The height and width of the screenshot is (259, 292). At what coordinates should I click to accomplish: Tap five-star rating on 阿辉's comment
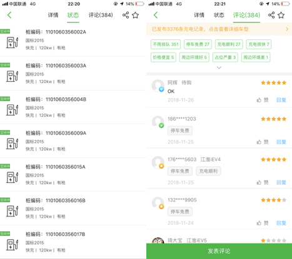point(274,83)
